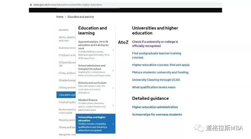
Task: Open Higher education administration guidance
Action: 155,107
